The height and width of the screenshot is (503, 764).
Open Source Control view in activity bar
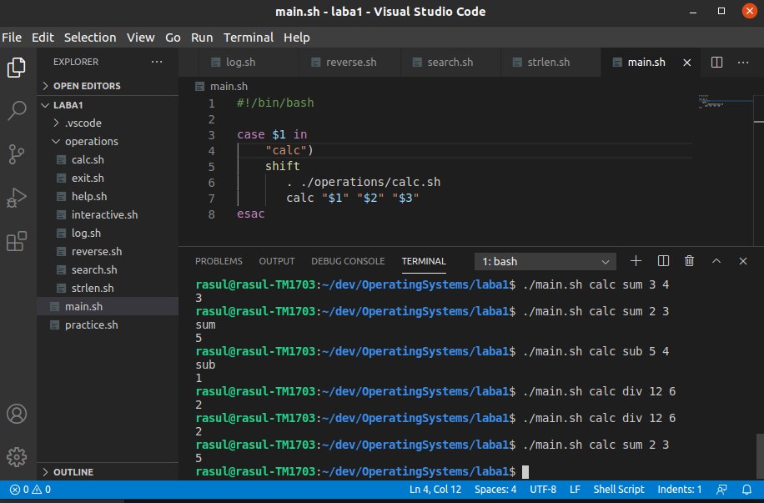[17, 154]
